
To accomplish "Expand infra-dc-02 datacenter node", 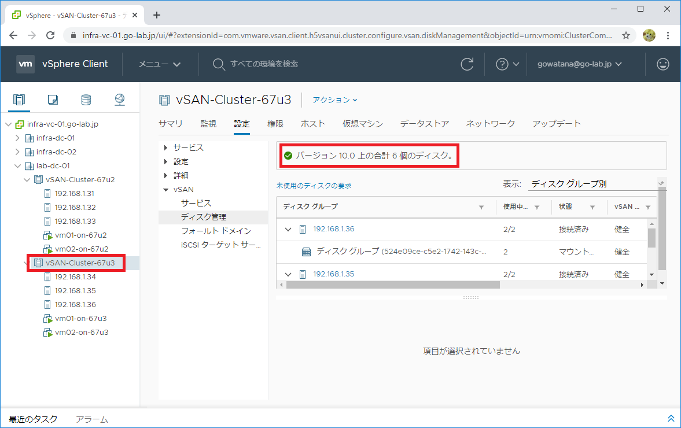I will tap(17, 152).
